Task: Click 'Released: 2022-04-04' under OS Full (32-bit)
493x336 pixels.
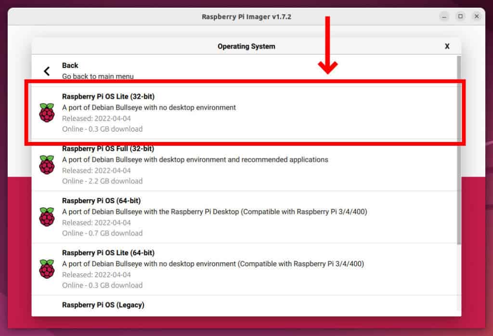Action: tap(96, 171)
